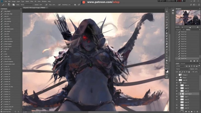Open layer filter Kind dropdown
The height and width of the screenshot is (113, 201).
(180, 66)
